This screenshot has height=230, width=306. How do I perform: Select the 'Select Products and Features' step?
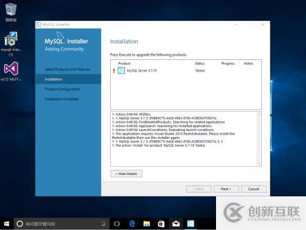coord(67,69)
